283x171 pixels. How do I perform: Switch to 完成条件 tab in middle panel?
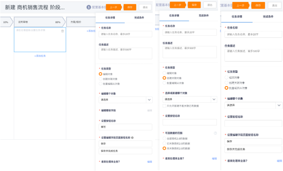click(x=204, y=16)
